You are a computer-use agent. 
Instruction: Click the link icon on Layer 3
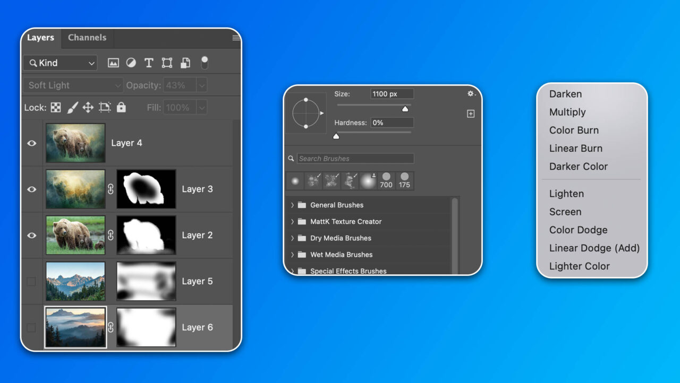111,189
